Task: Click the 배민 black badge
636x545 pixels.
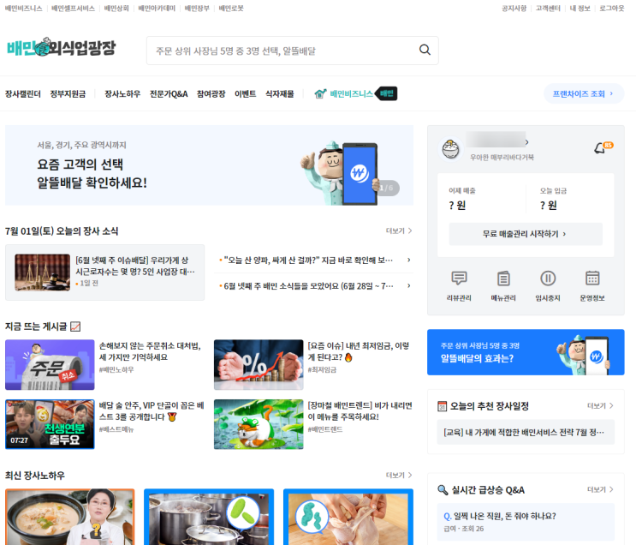Action: (386, 93)
